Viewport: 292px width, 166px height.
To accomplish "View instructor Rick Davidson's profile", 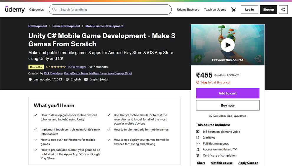I will (53, 73).
